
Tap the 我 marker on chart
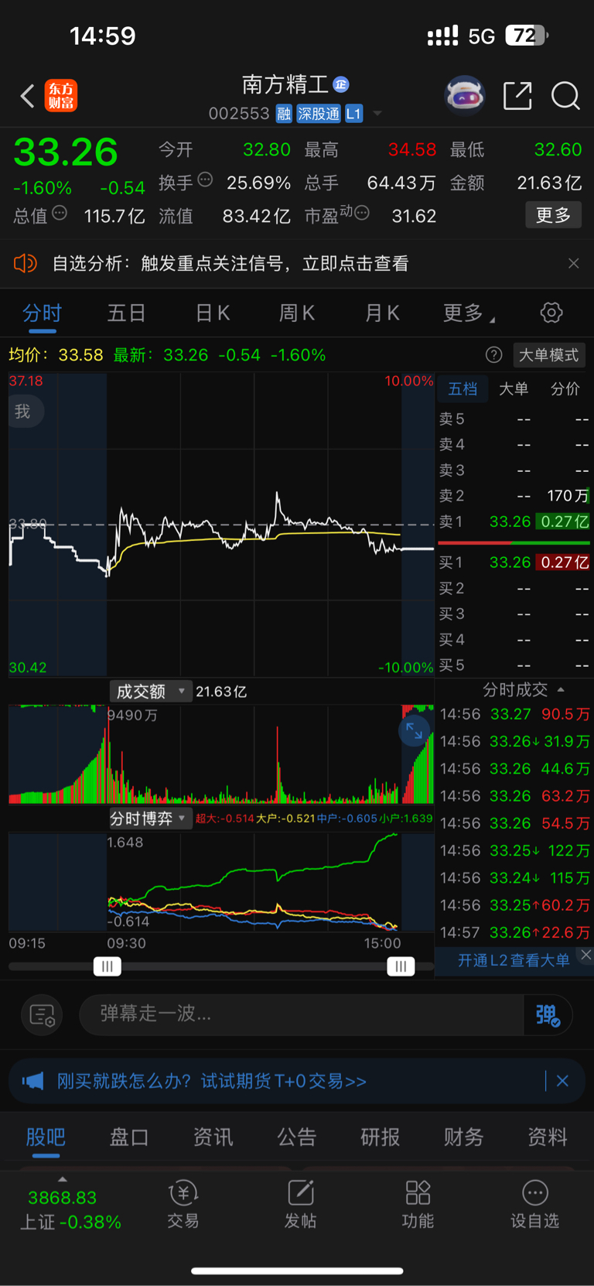tap(23, 412)
